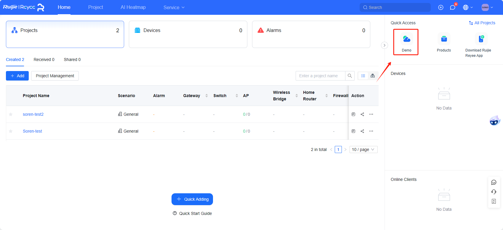Click the search magnifier beside project name field
The image size is (503, 230).
[350, 76]
